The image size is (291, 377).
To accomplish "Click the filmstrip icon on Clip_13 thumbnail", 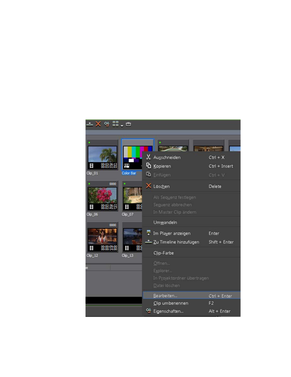I will click(127, 248).
